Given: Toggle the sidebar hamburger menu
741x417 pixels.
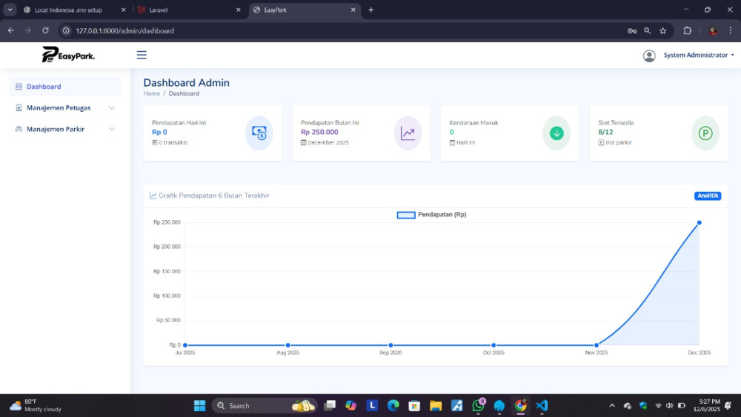Looking at the screenshot, I should click(142, 55).
